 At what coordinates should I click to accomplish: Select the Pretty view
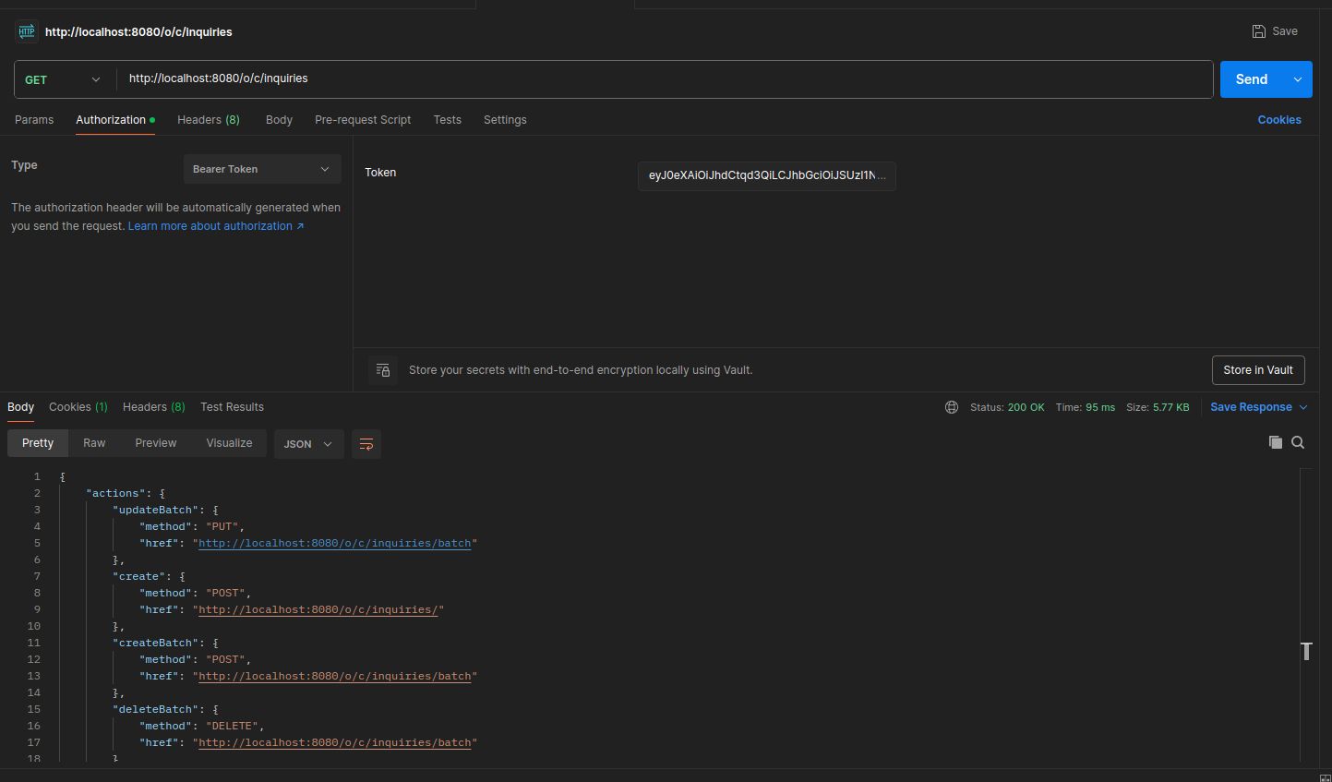[x=38, y=443]
